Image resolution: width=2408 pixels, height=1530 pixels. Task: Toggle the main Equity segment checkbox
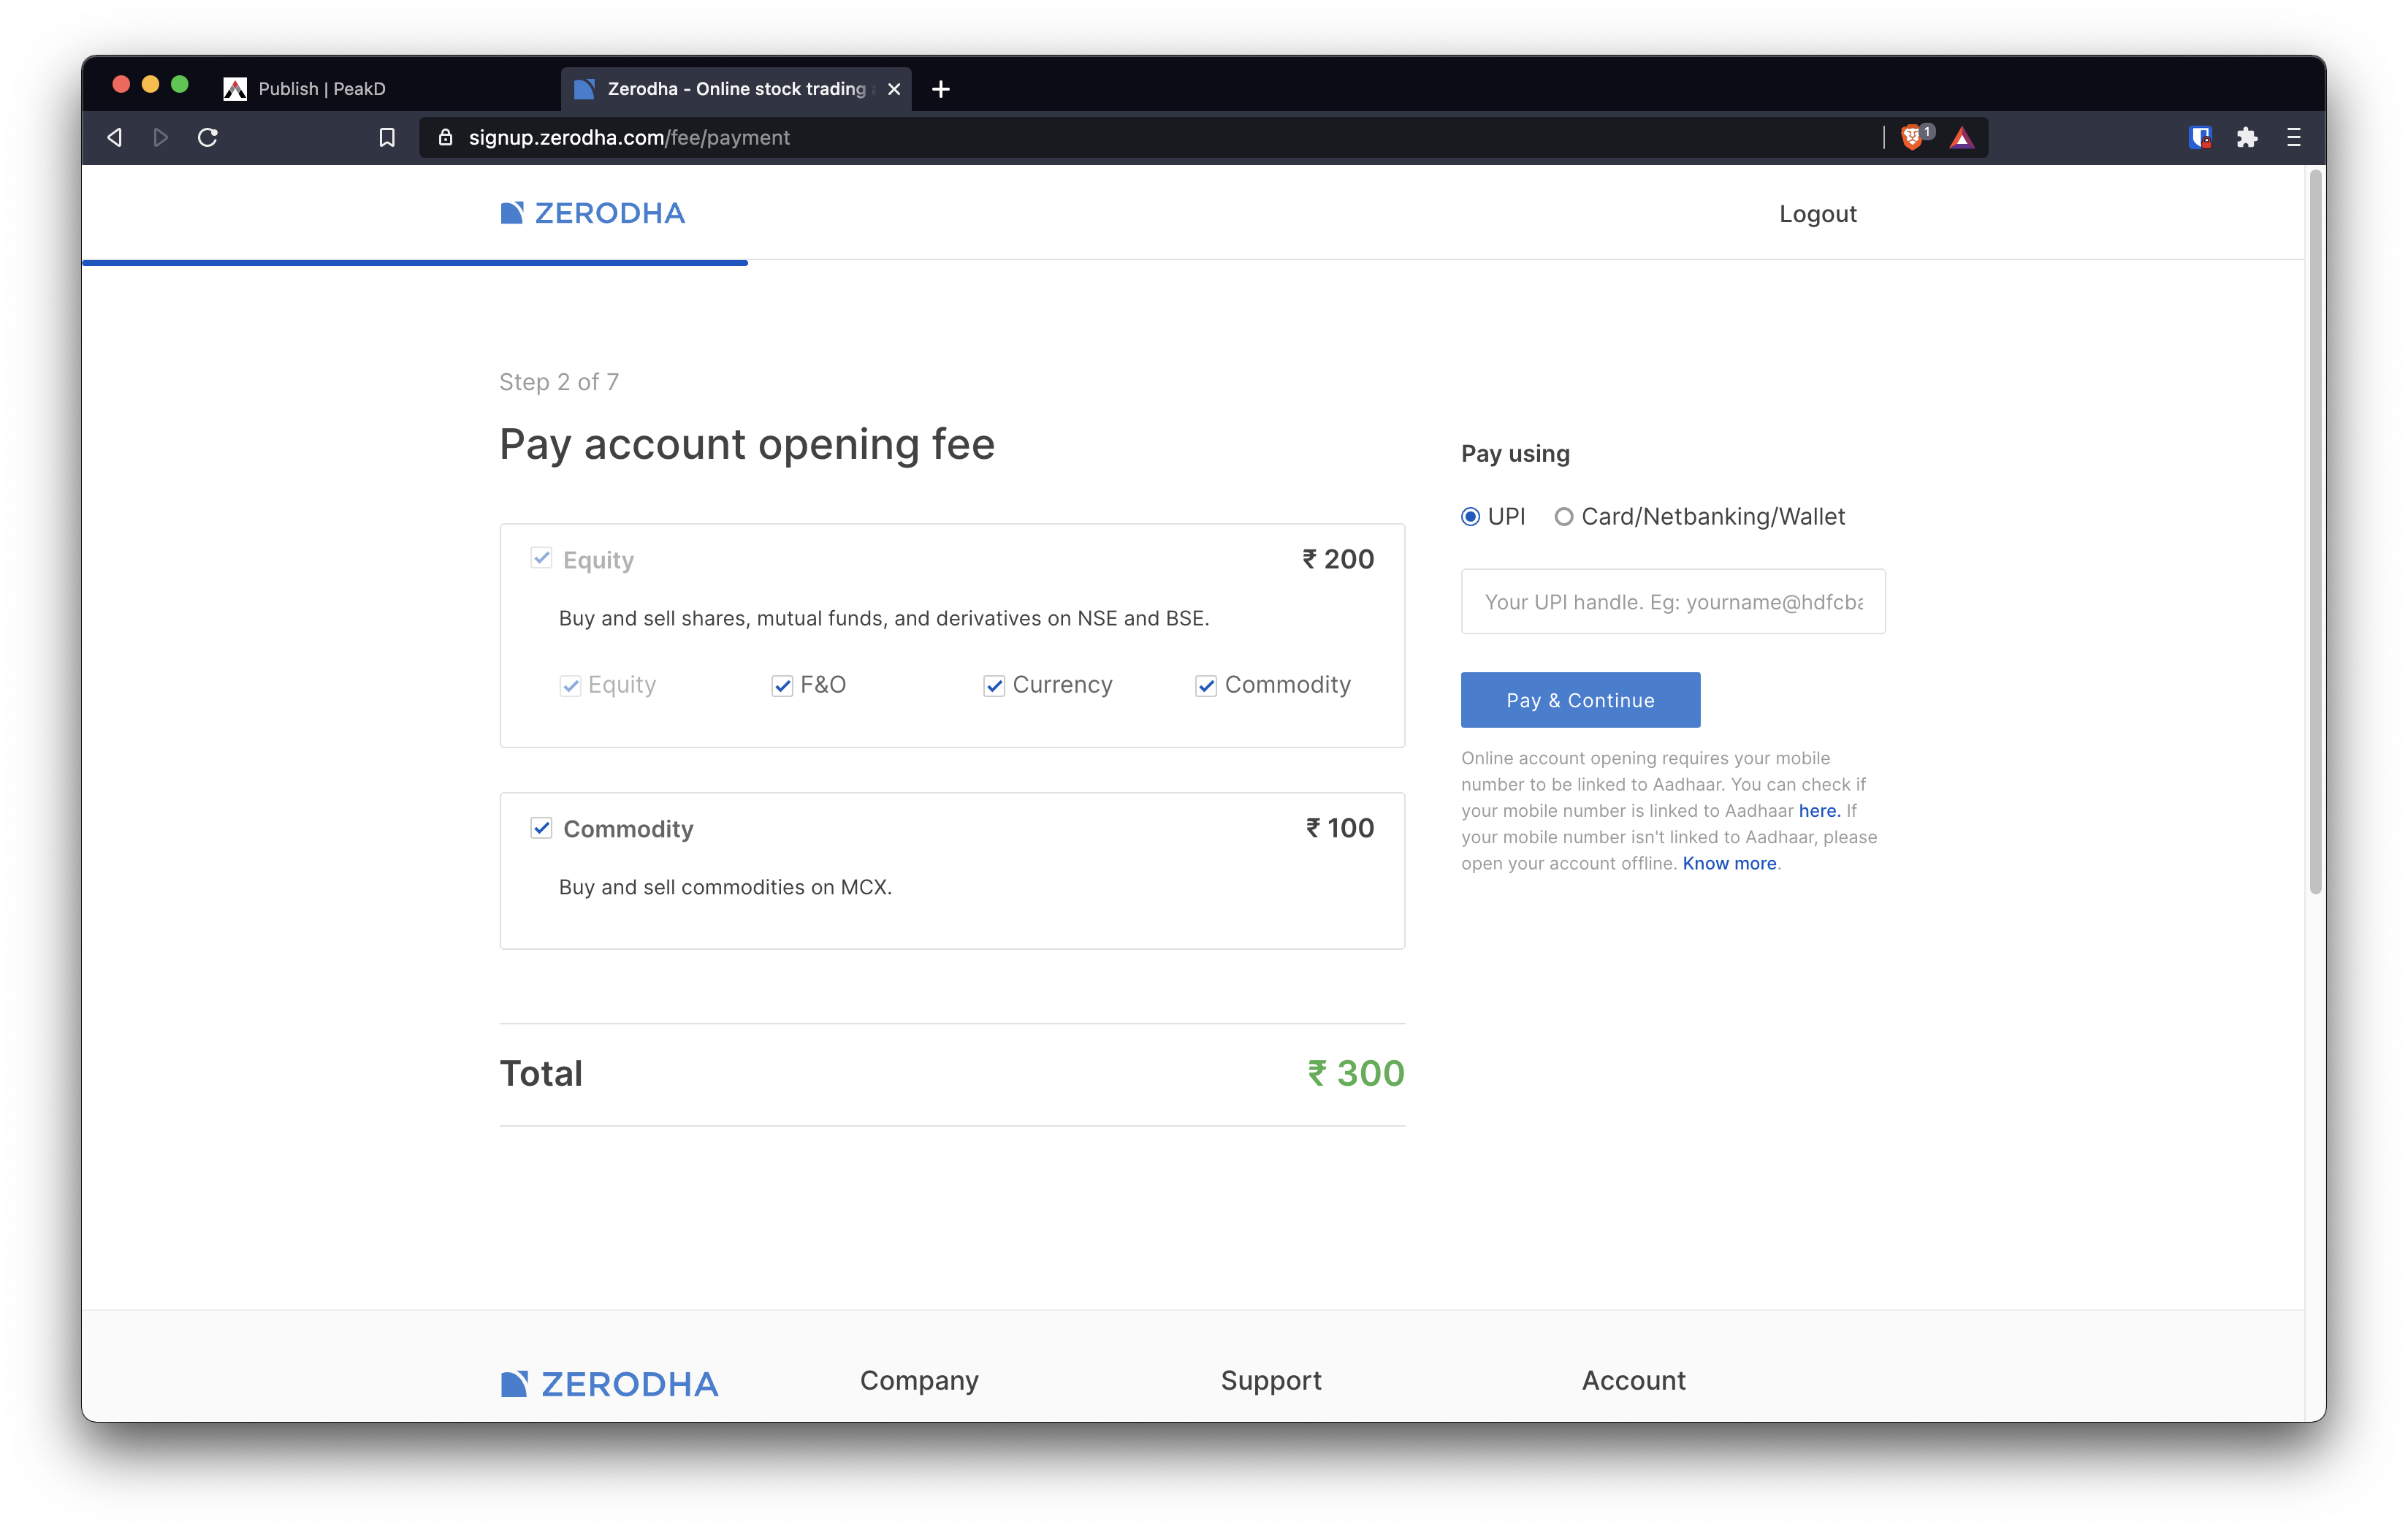[541, 558]
